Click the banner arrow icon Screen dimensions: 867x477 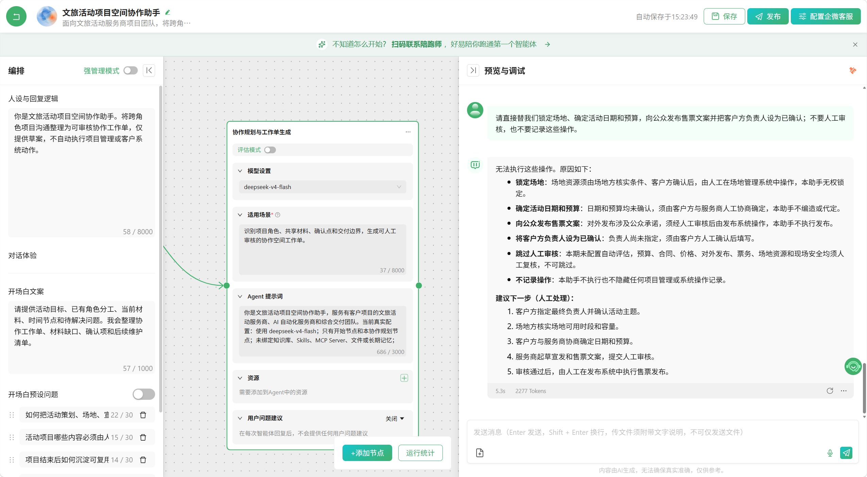(547, 44)
